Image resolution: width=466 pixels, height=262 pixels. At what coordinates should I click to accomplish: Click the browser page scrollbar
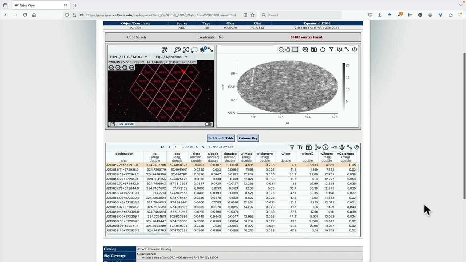(x=464, y=126)
